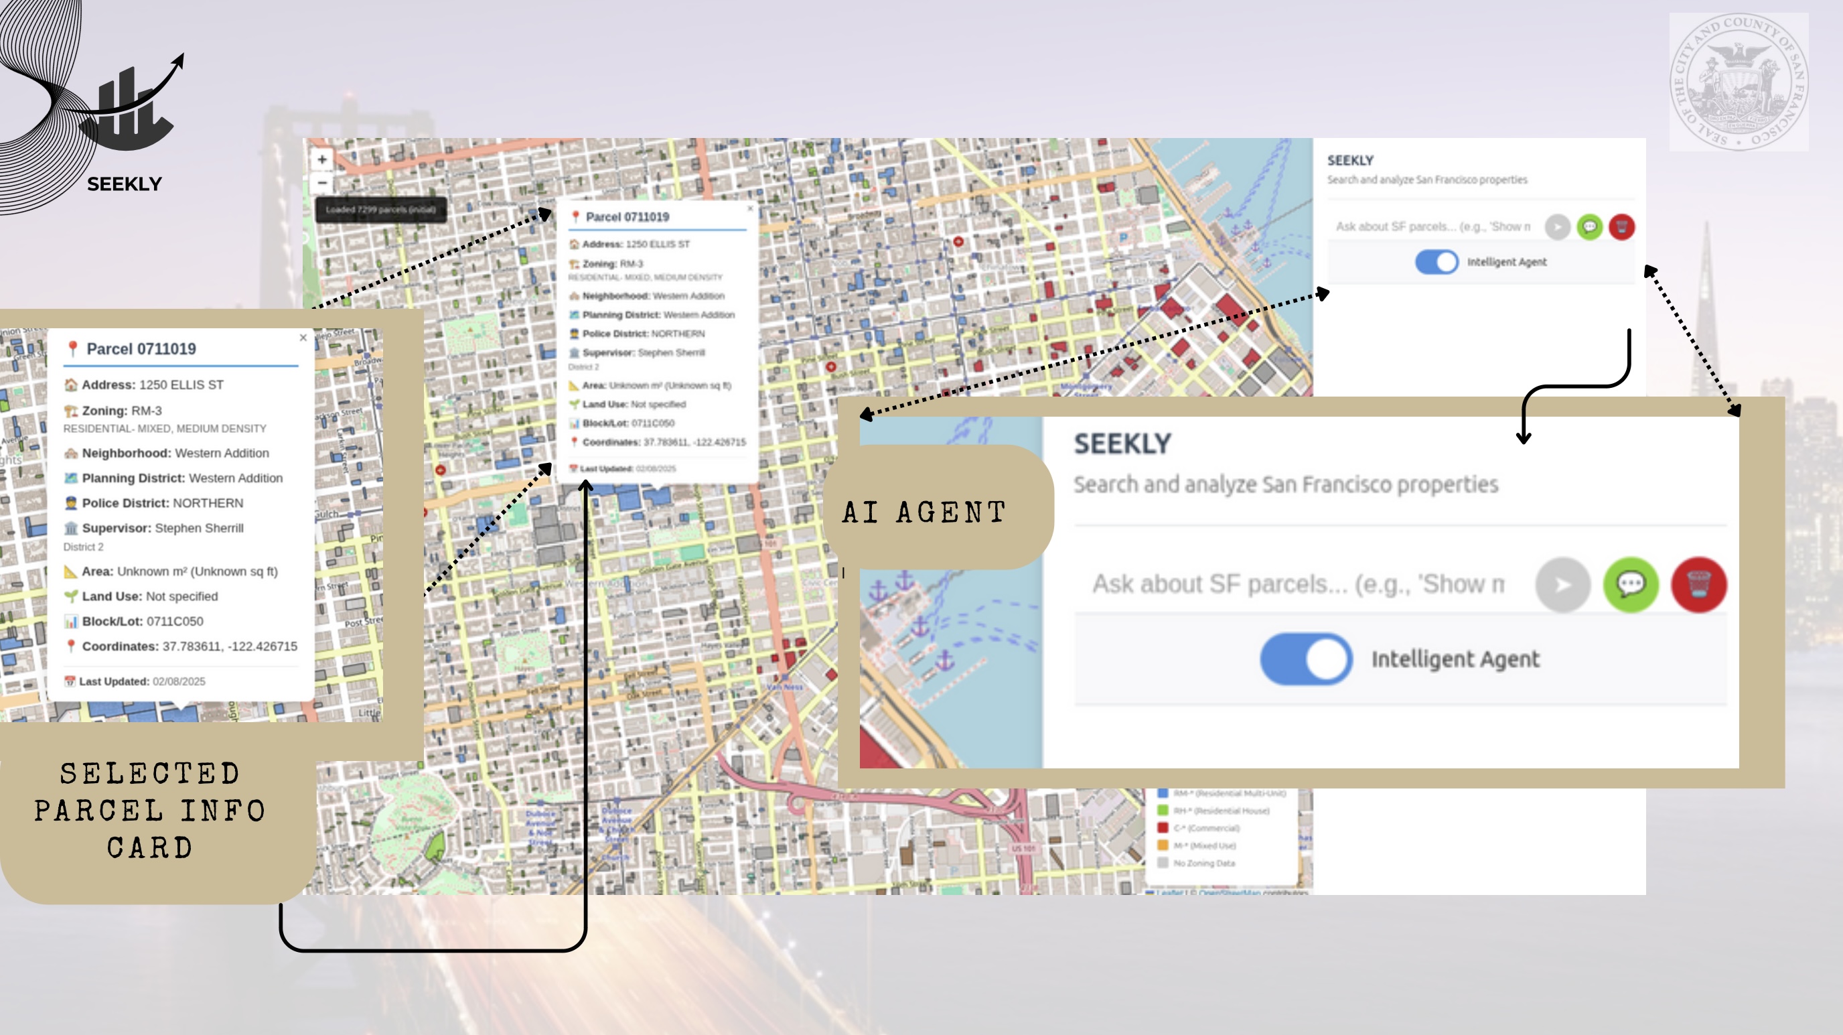Click the green RH-* Residential House swatch

tap(1163, 811)
